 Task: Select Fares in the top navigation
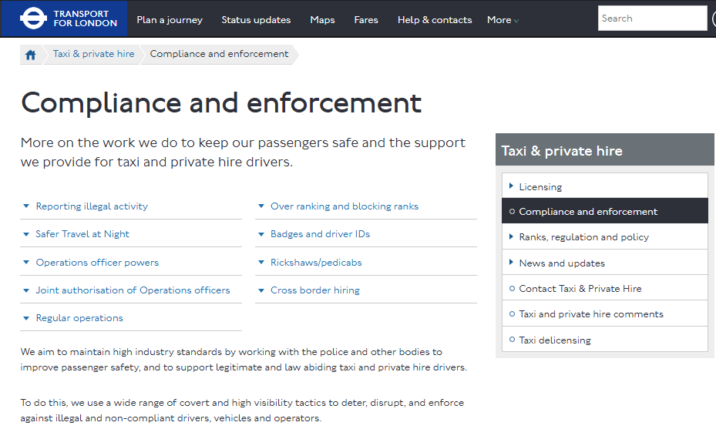click(366, 20)
